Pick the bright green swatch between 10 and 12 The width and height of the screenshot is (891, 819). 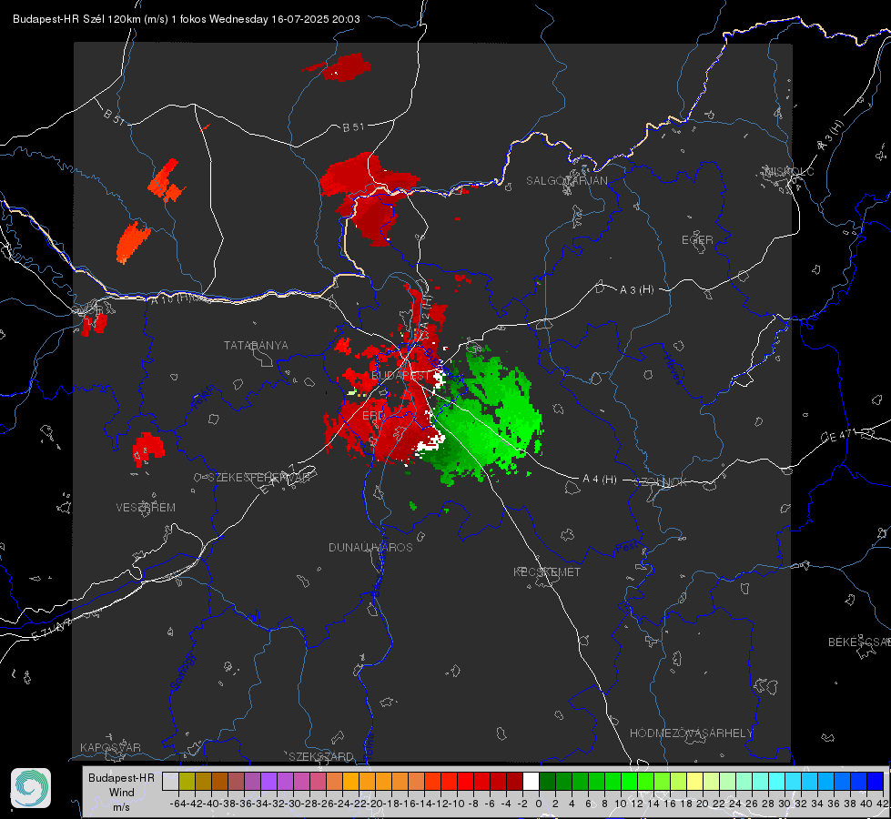pos(629,781)
